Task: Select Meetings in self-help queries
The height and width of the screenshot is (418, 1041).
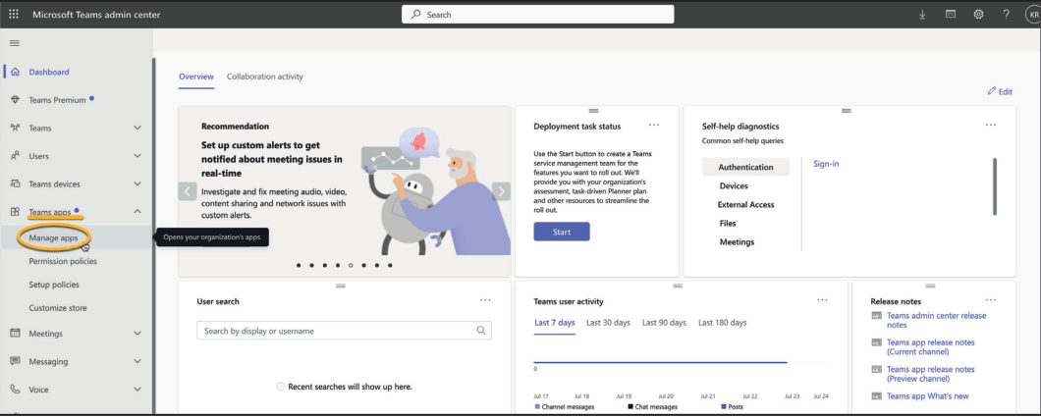Action: click(737, 242)
